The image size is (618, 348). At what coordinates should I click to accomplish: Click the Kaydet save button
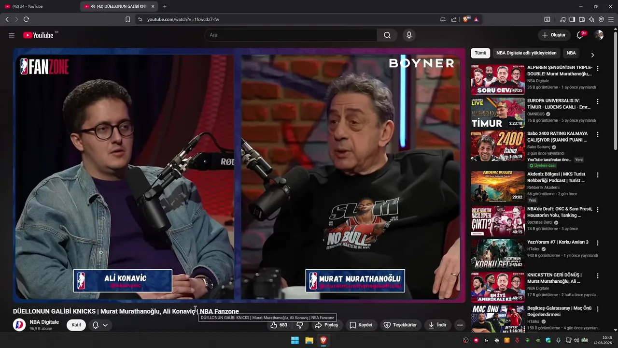coord(361,325)
